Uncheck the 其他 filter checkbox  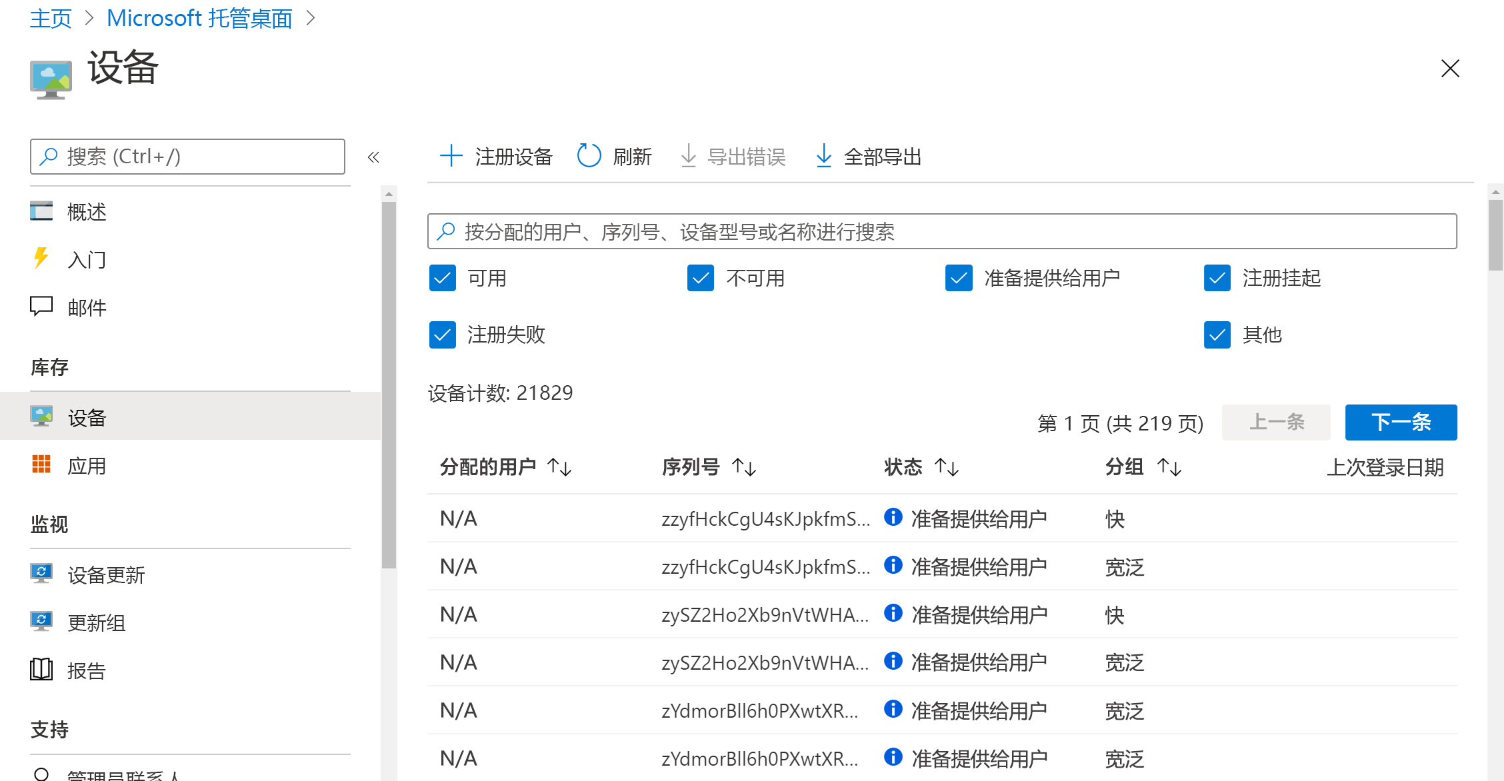(x=1217, y=335)
